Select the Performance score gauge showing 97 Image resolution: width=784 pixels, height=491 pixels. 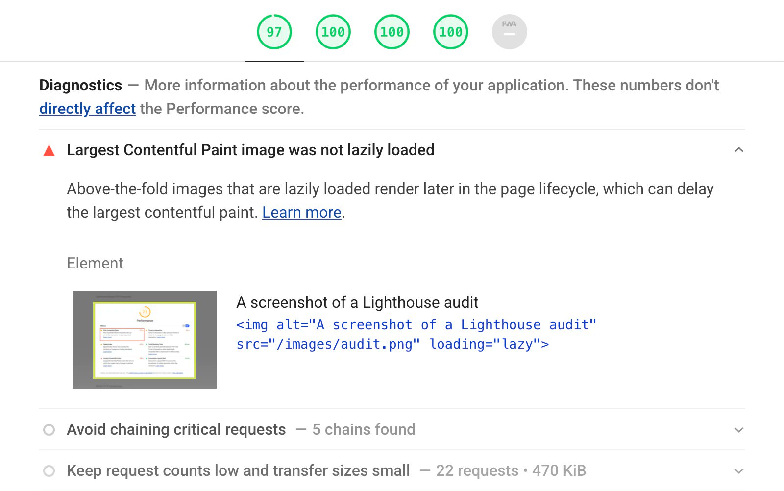[274, 31]
